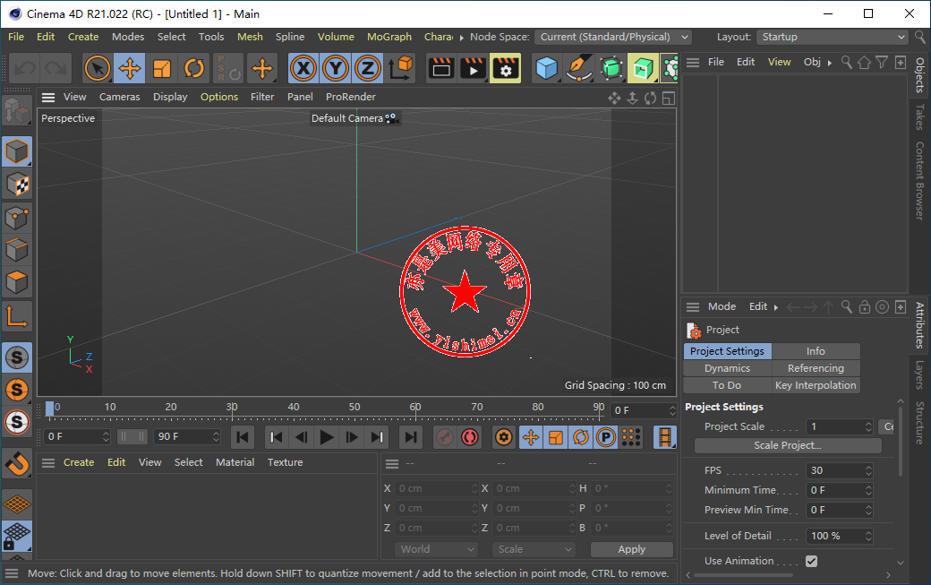This screenshot has width=931, height=585.
Task: Switch to the Dynamics tab
Action: [x=727, y=368]
